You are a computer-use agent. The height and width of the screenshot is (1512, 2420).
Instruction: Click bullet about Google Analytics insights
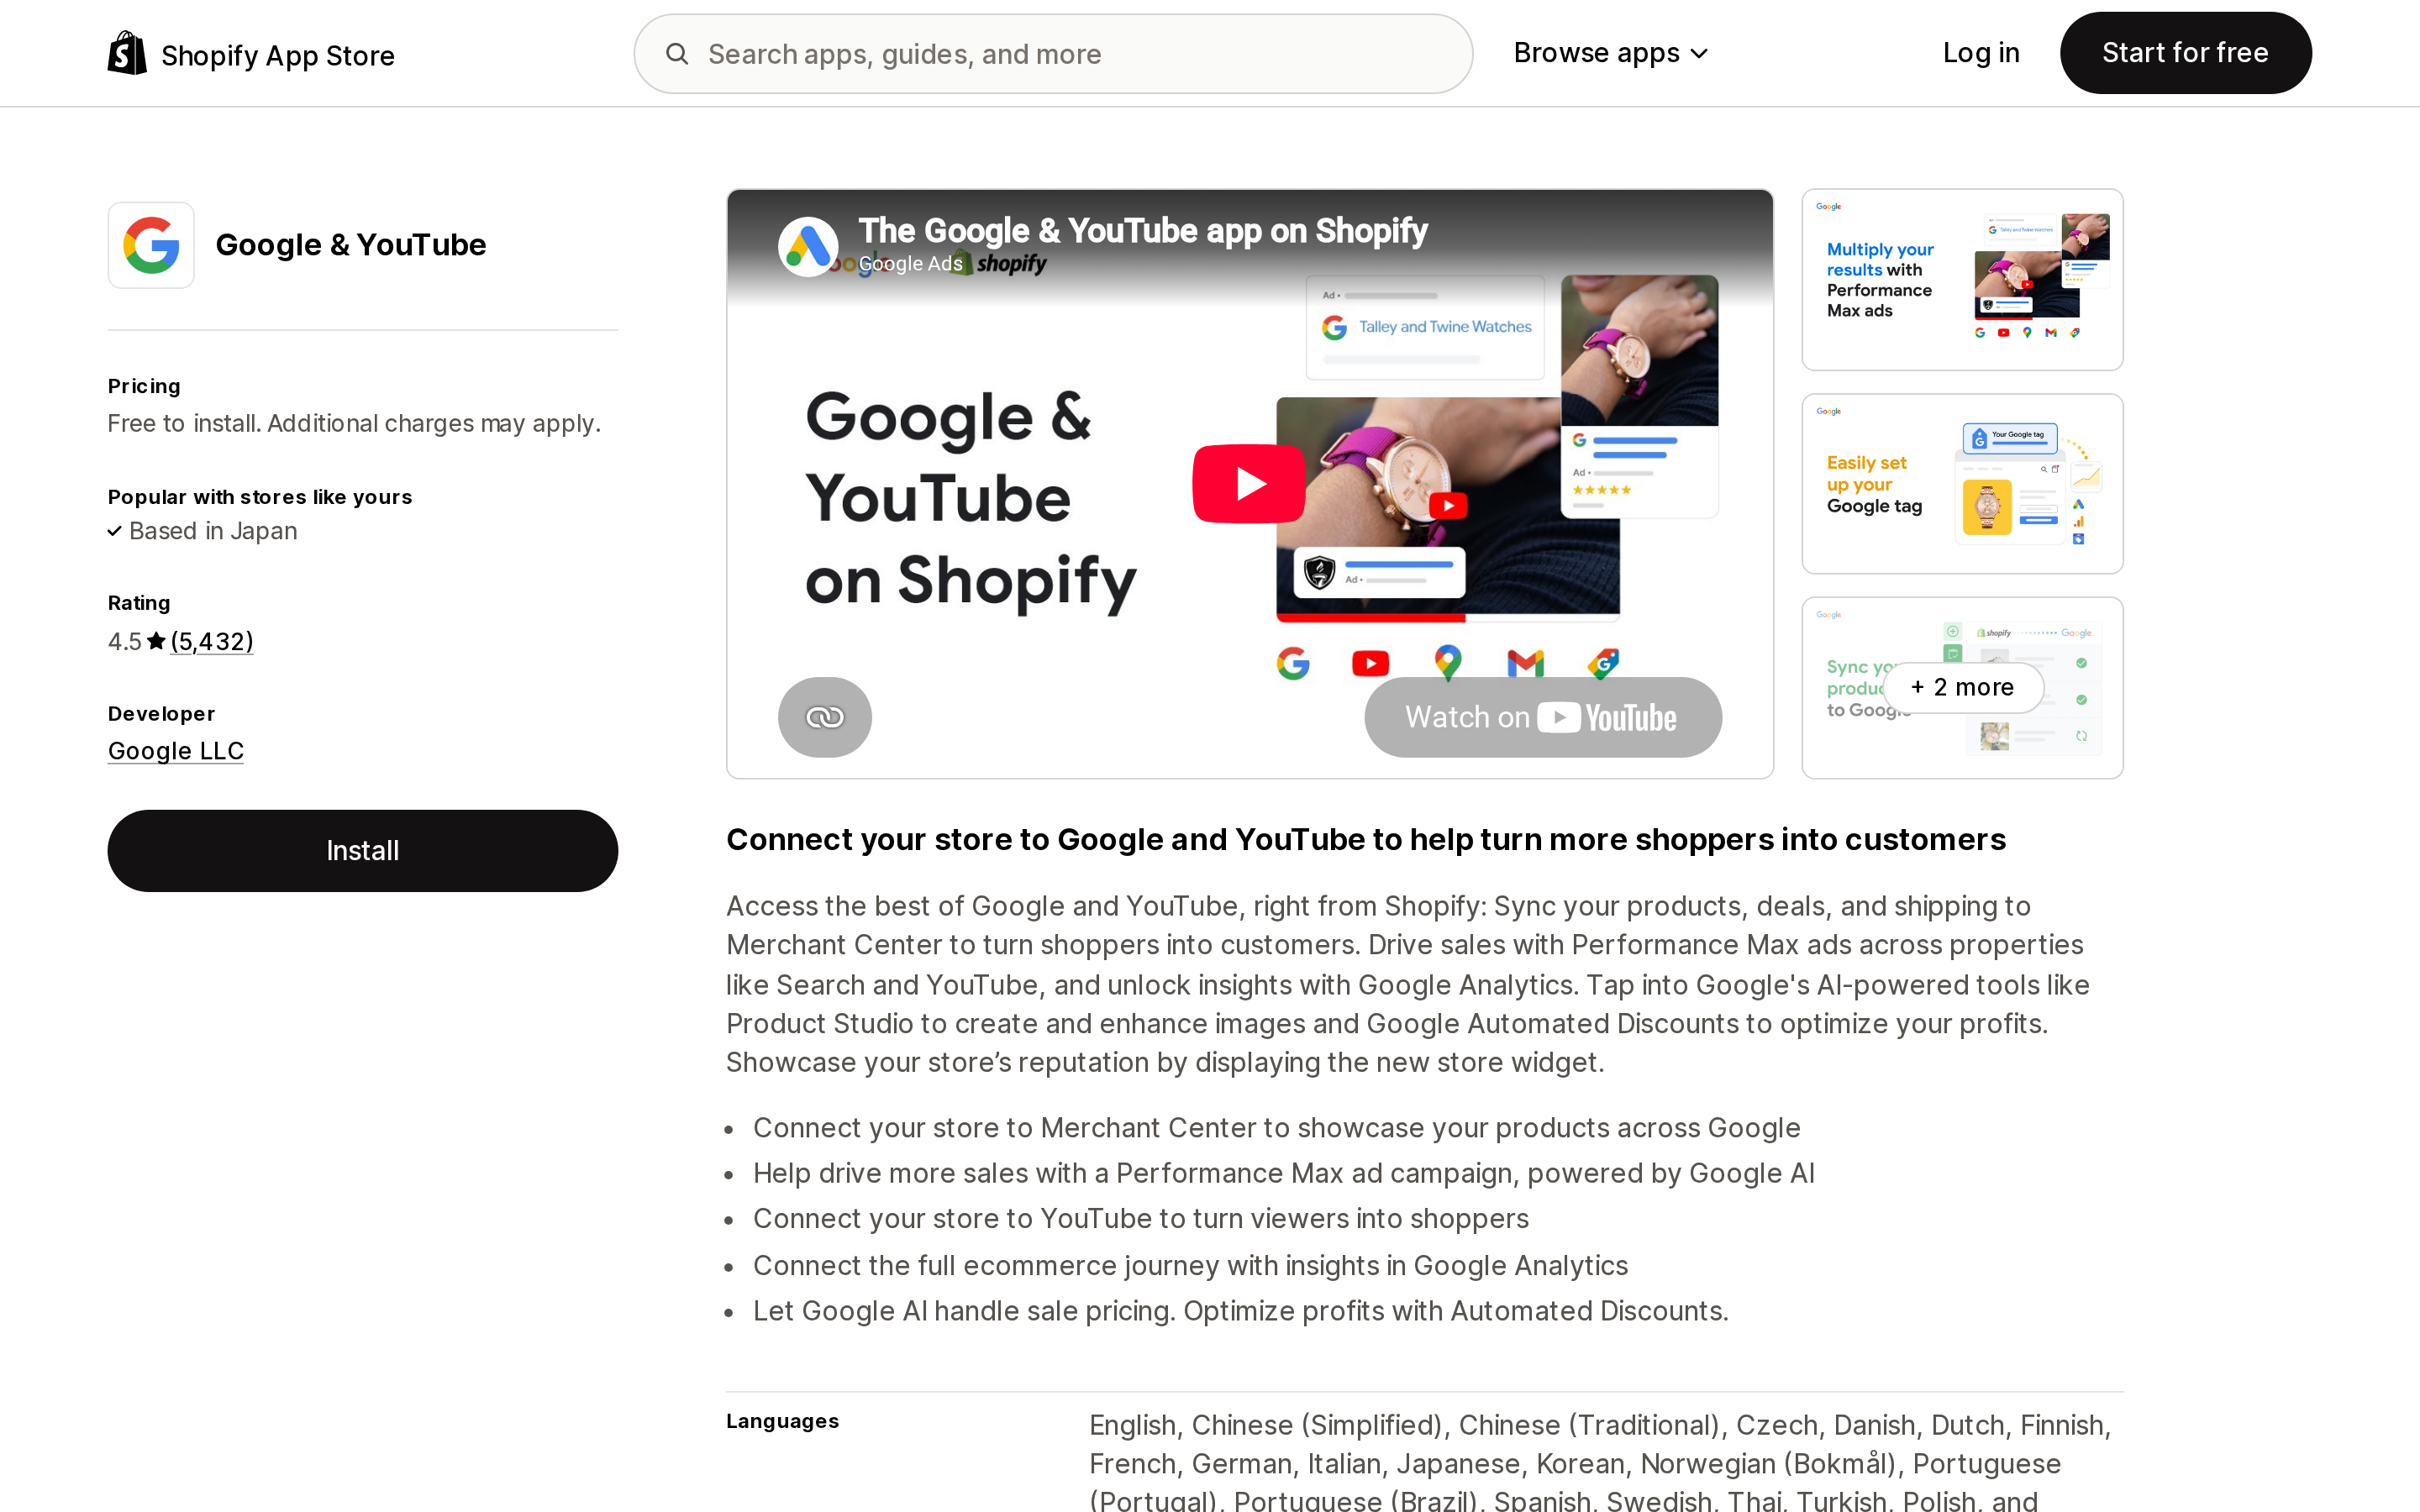pyautogui.click(x=1190, y=1266)
